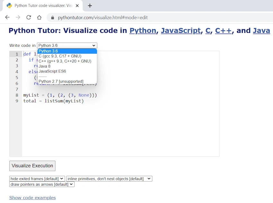Choose Python 2.7 [unsupported] option
This screenshot has width=273, height=203.
(67, 81)
